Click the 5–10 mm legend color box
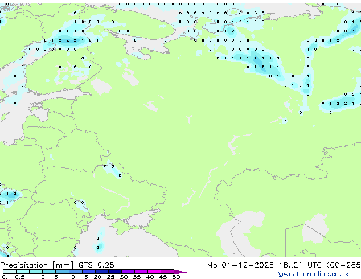 [x=62, y=272]
